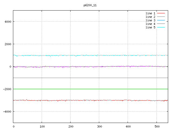Select the line 3 legend label
Screen dimensions: 173x130
coord(150,20)
